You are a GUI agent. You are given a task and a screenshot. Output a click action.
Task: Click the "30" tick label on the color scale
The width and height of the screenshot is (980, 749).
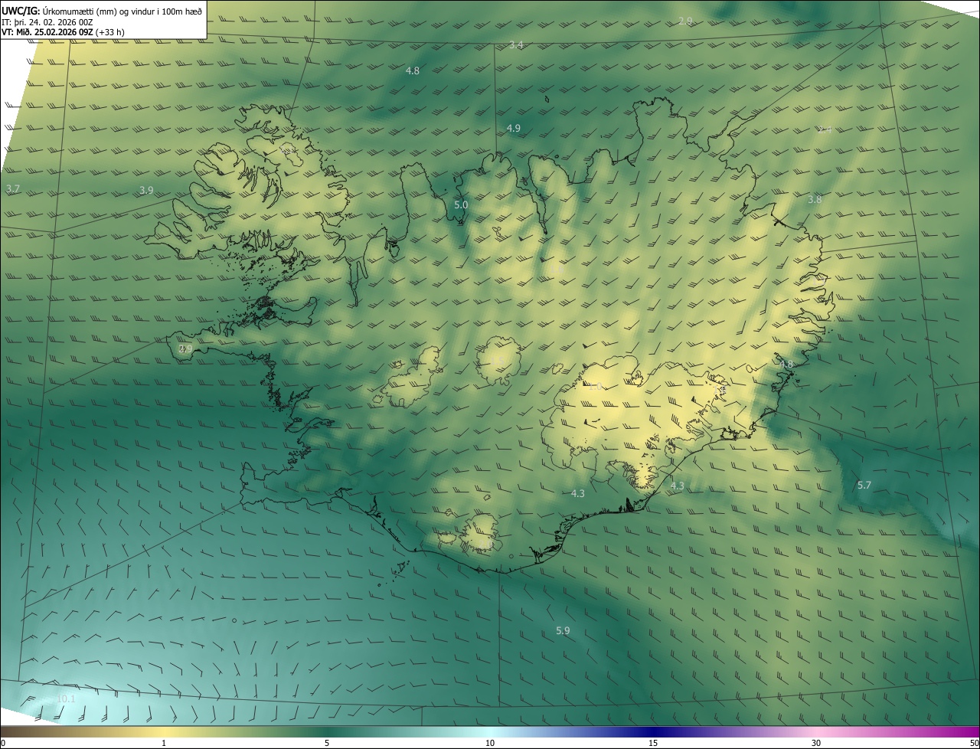coord(816,743)
